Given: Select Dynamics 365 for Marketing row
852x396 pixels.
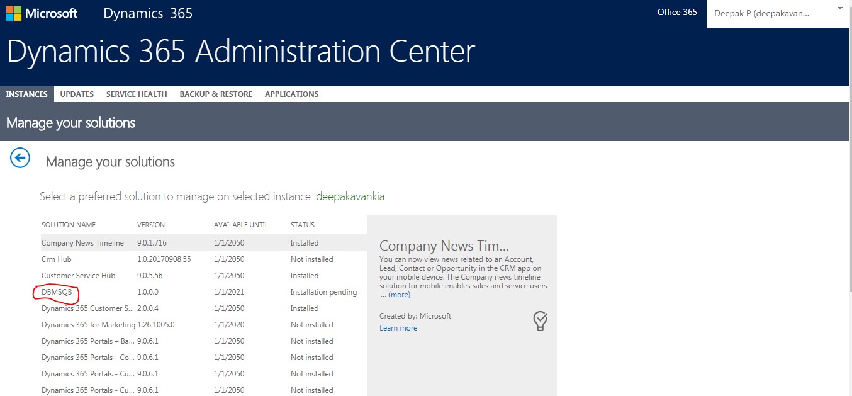Looking at the screenshot, I should click(88, 325).
